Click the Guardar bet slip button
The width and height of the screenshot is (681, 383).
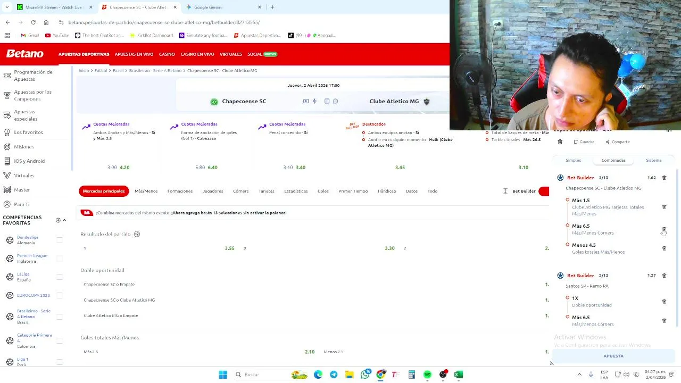click(584, 142)
